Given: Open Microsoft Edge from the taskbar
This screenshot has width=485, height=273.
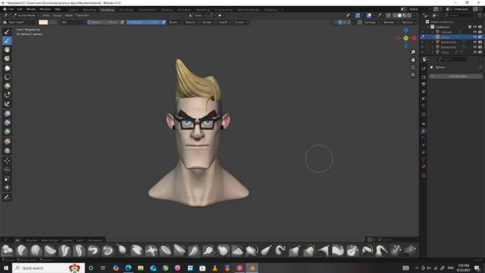Looking at the screenshot, I should click(128, 268).
